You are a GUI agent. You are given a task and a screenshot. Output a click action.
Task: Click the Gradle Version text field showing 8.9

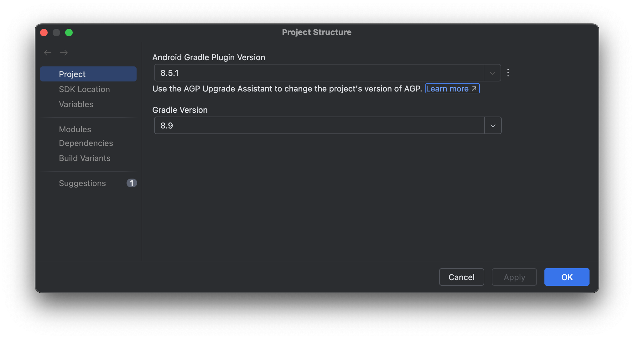[x=319, y=126]
